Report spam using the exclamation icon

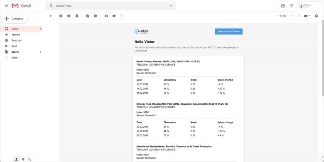[x=69, y=16]
